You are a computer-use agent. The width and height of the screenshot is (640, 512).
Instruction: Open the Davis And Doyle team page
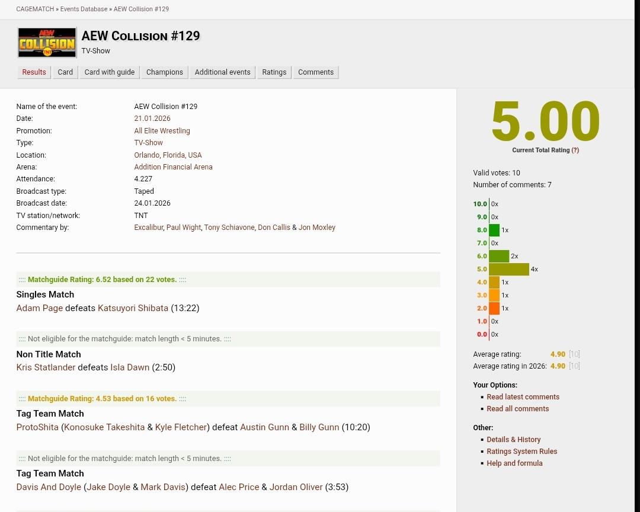[49, 487]
